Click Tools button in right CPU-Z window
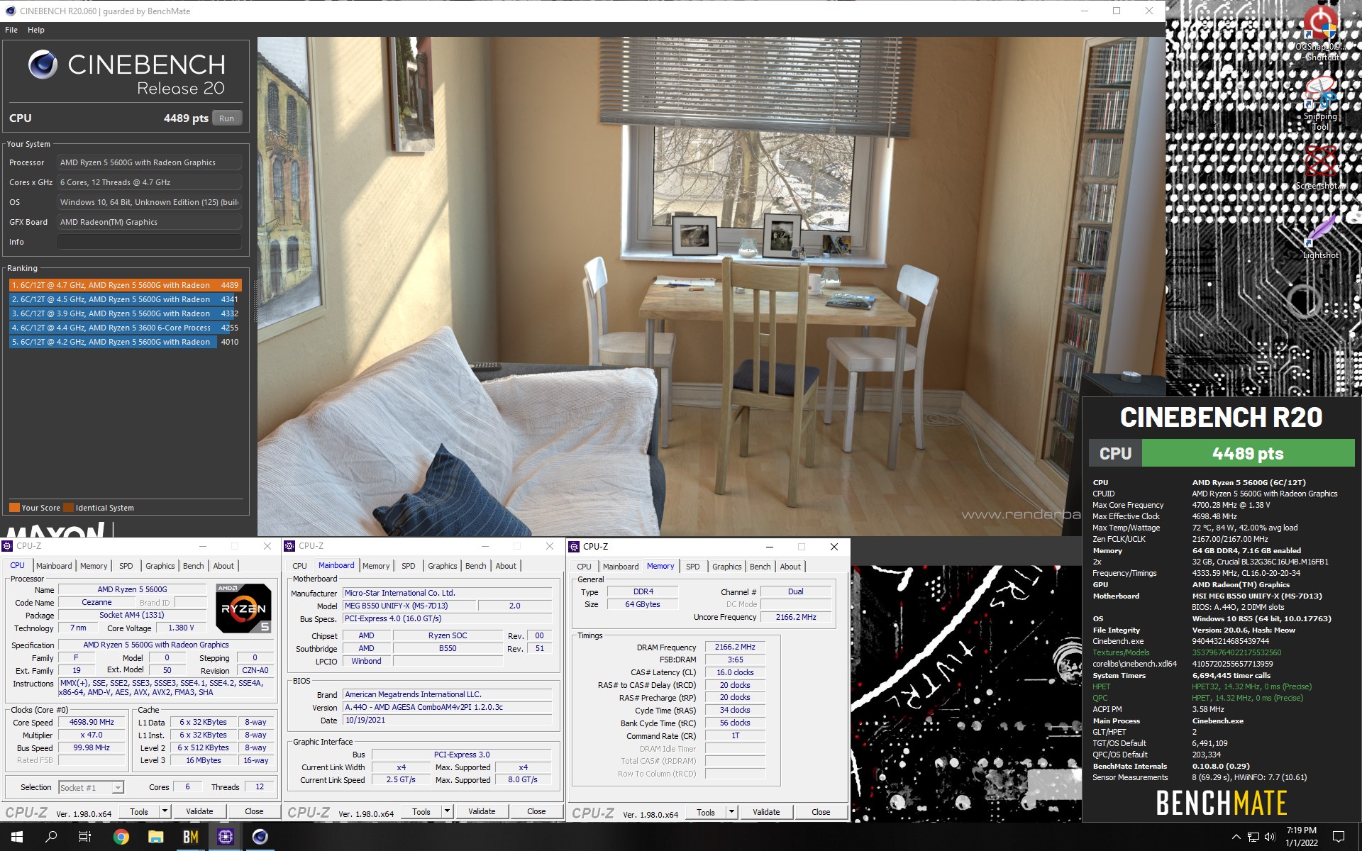Image resolution: width=1362 pixels, height=851 pixels. coord(706,812)
